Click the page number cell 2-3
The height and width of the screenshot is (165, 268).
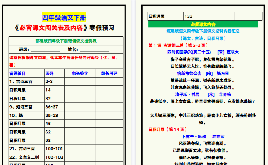55,82
